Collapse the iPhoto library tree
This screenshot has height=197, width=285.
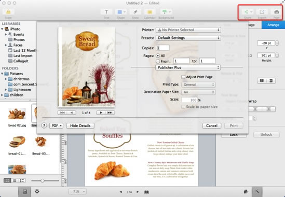(x=2, y=29)
